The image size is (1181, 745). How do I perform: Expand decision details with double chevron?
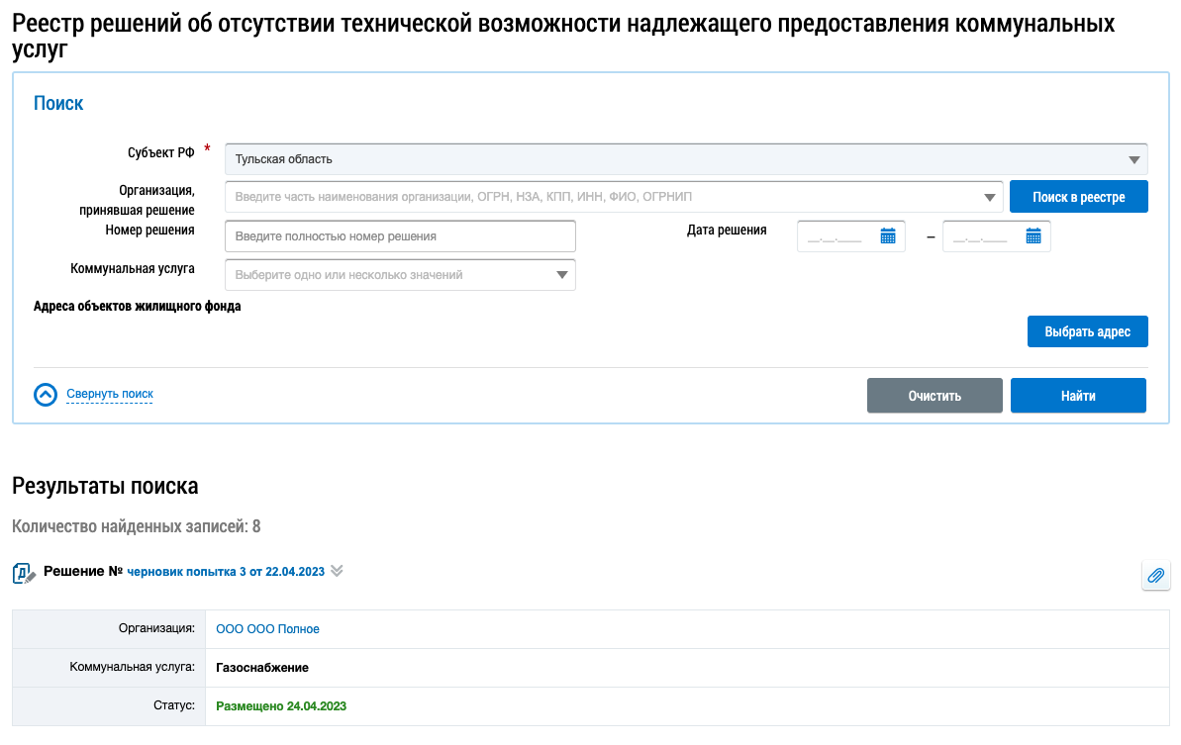(x=337, y=571)
